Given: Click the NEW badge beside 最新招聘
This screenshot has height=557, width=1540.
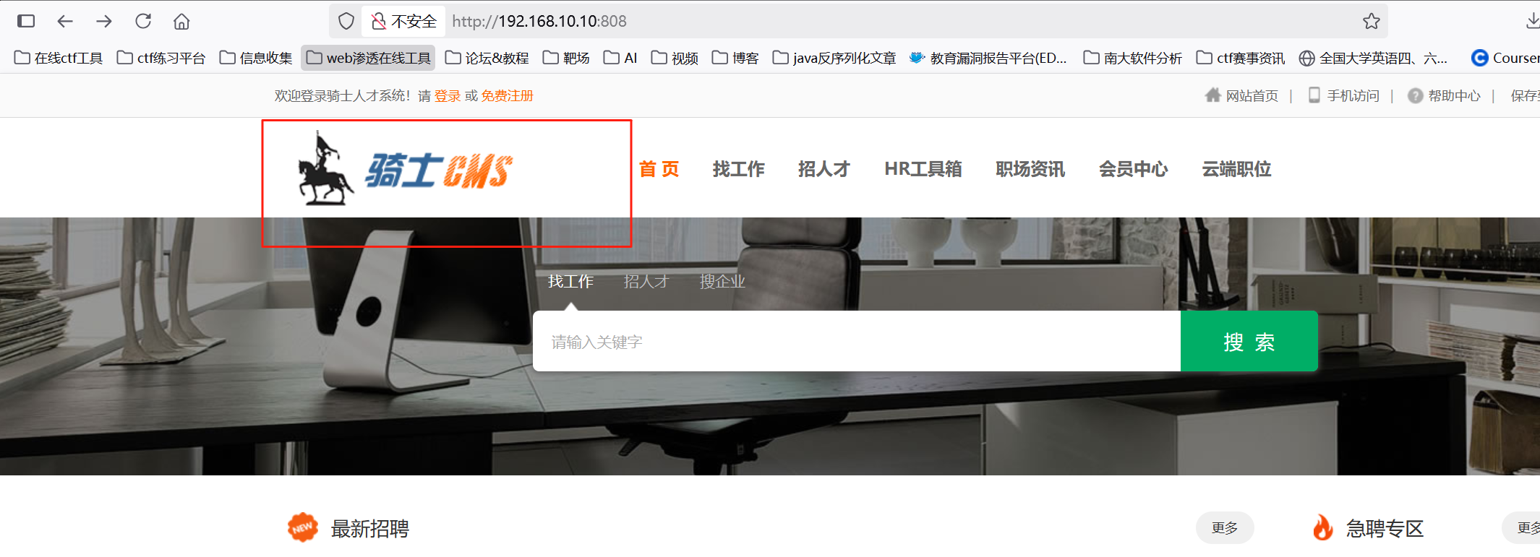Looking at the screenshot, I should click(302, 527).
